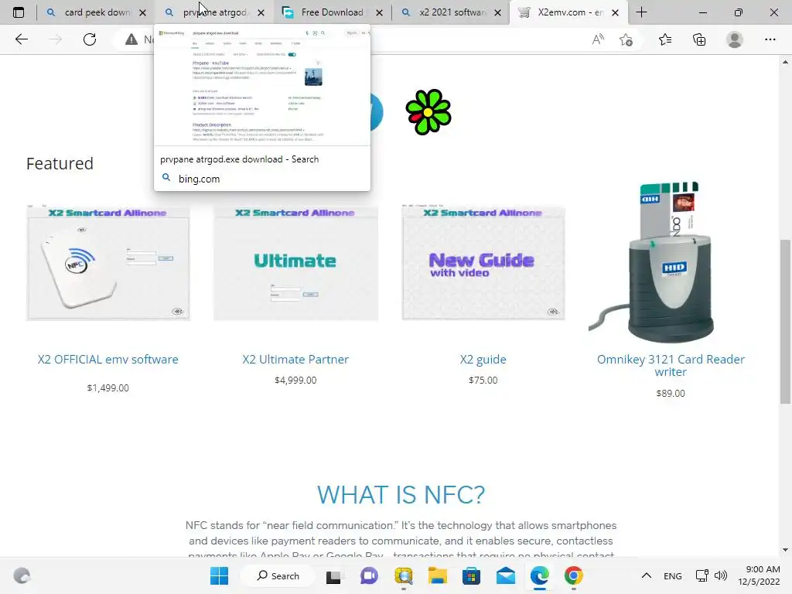The image size is (792, 594).
Task: Open Edge Settings and more menu
Action: [770, 39]
